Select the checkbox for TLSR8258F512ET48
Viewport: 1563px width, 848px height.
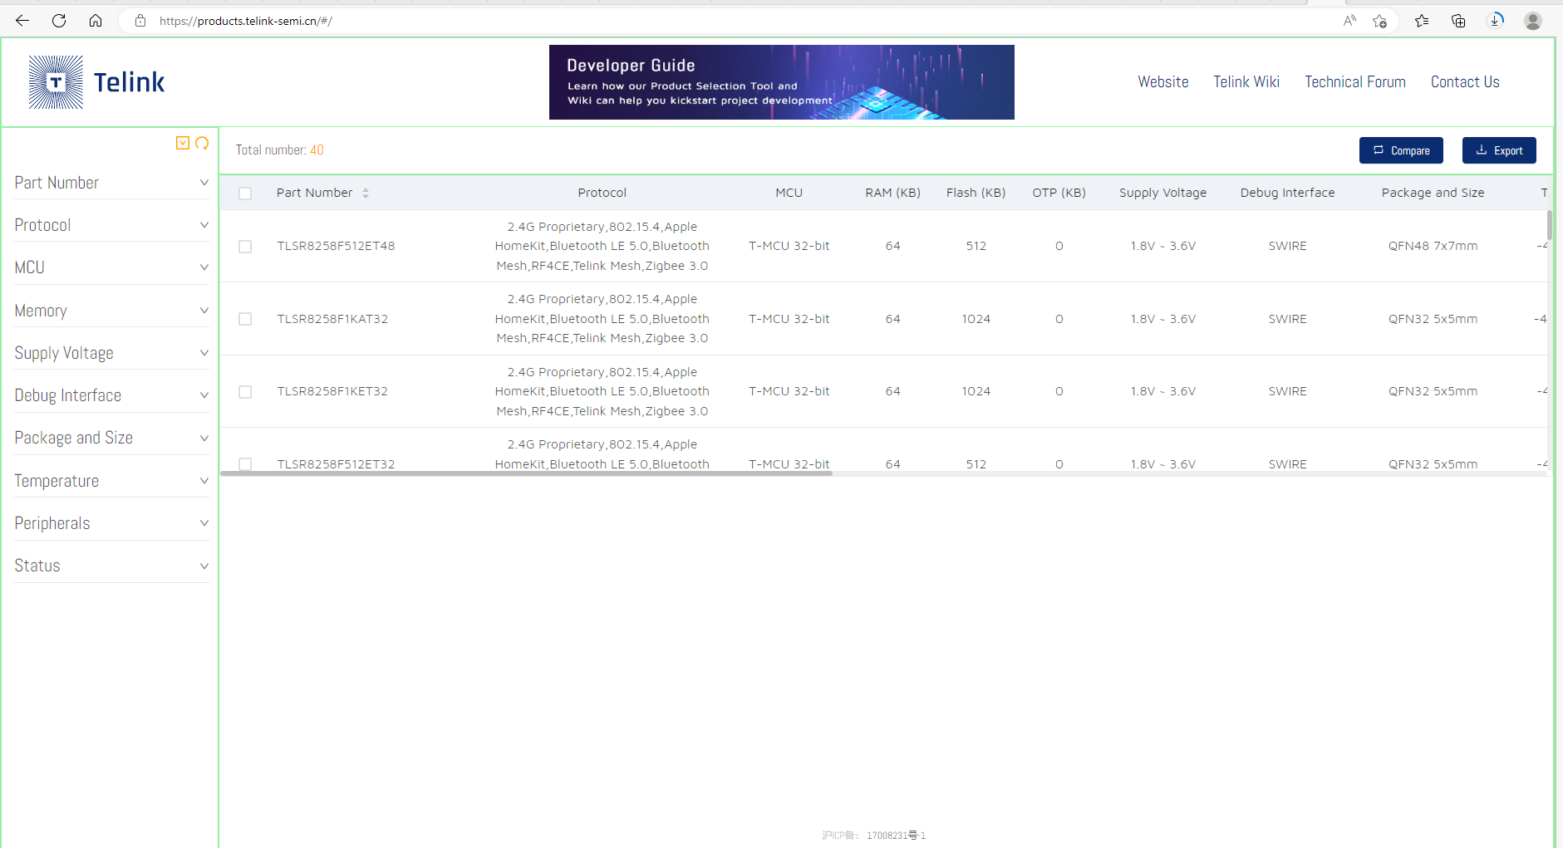pyautogui.click(x=245, y=246)
